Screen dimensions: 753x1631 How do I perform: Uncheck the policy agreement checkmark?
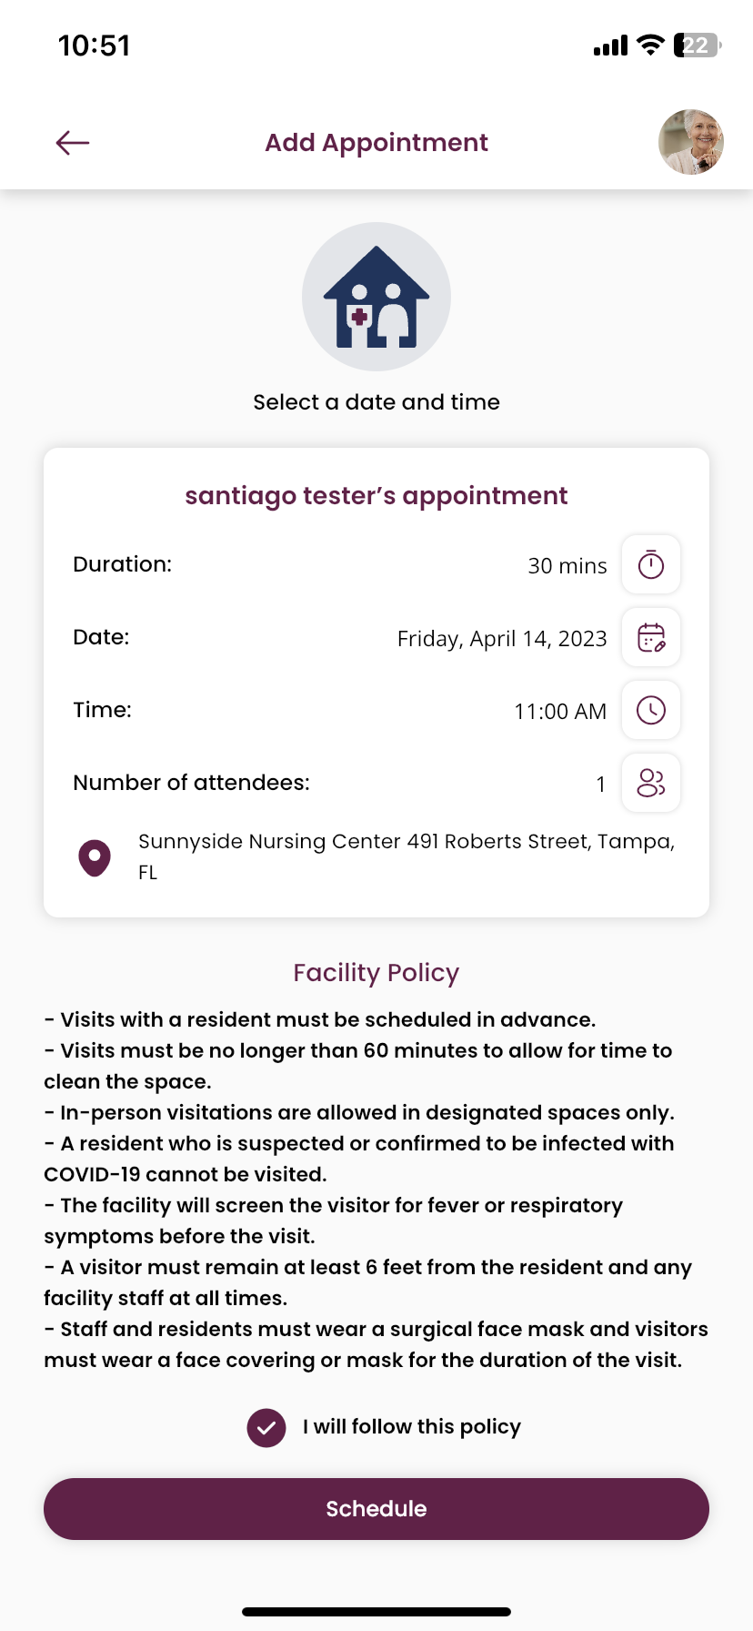(266, 1427)
